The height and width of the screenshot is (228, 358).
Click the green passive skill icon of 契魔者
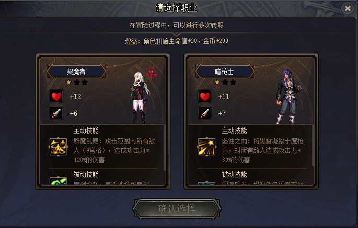pyautogui.click(x=58, y=181)
